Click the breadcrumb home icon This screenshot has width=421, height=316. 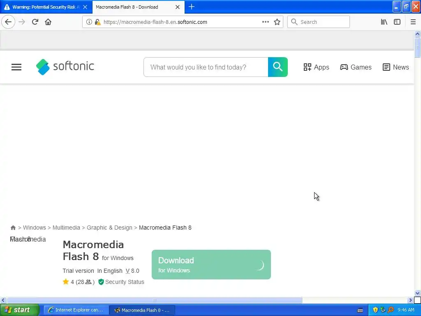coord(13,228)
